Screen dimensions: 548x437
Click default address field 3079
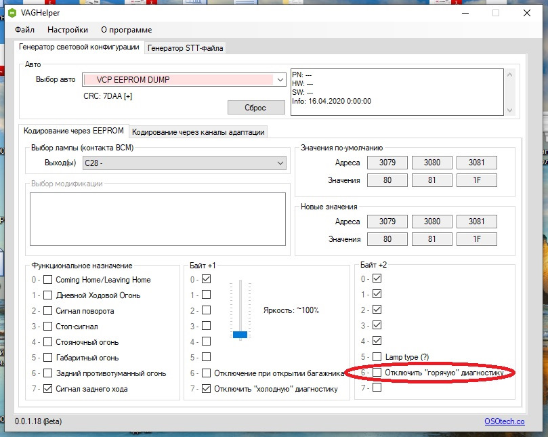(x=387, y=163)
